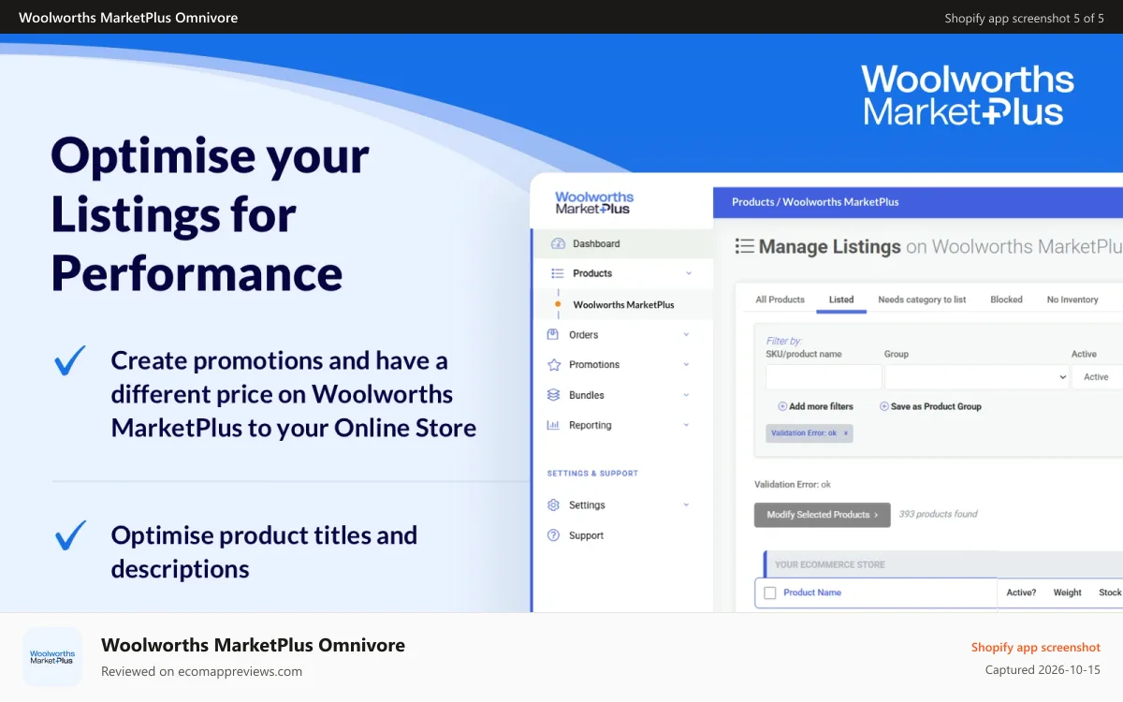Tick the Product Name header checkbox

(x=770, y=592)
